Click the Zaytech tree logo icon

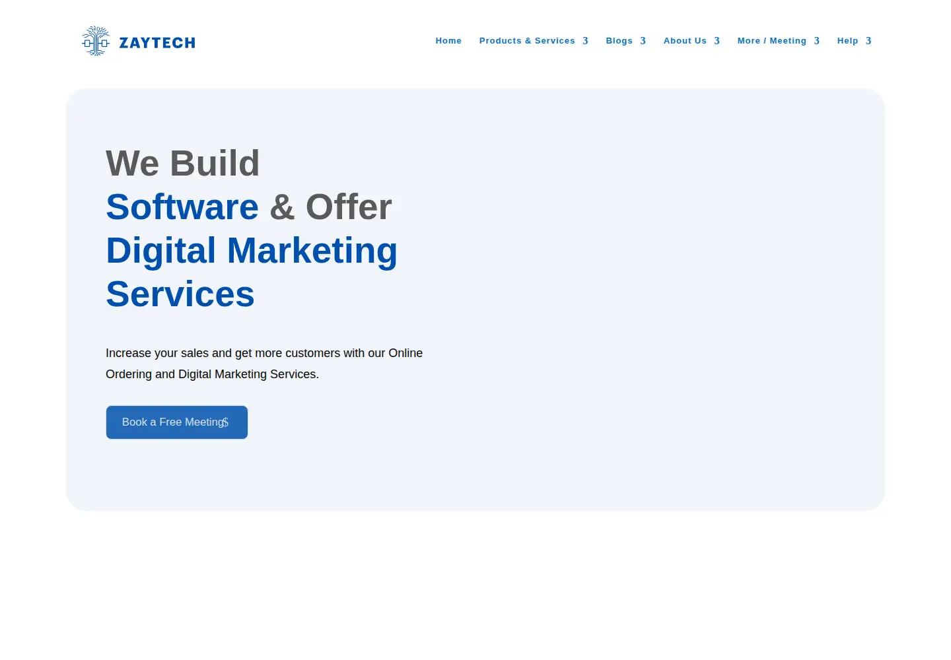(x=96, y=41)
